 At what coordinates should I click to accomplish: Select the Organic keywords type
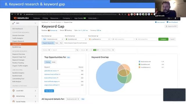tap(48, 43)
